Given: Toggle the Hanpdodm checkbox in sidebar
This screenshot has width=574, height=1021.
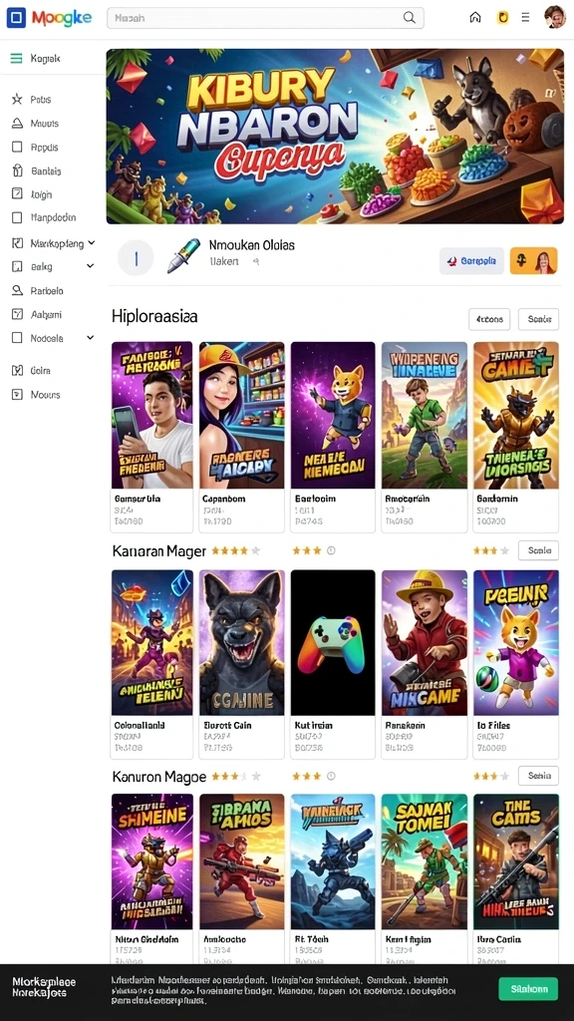Looking at the screenshot, I should 18,217.
